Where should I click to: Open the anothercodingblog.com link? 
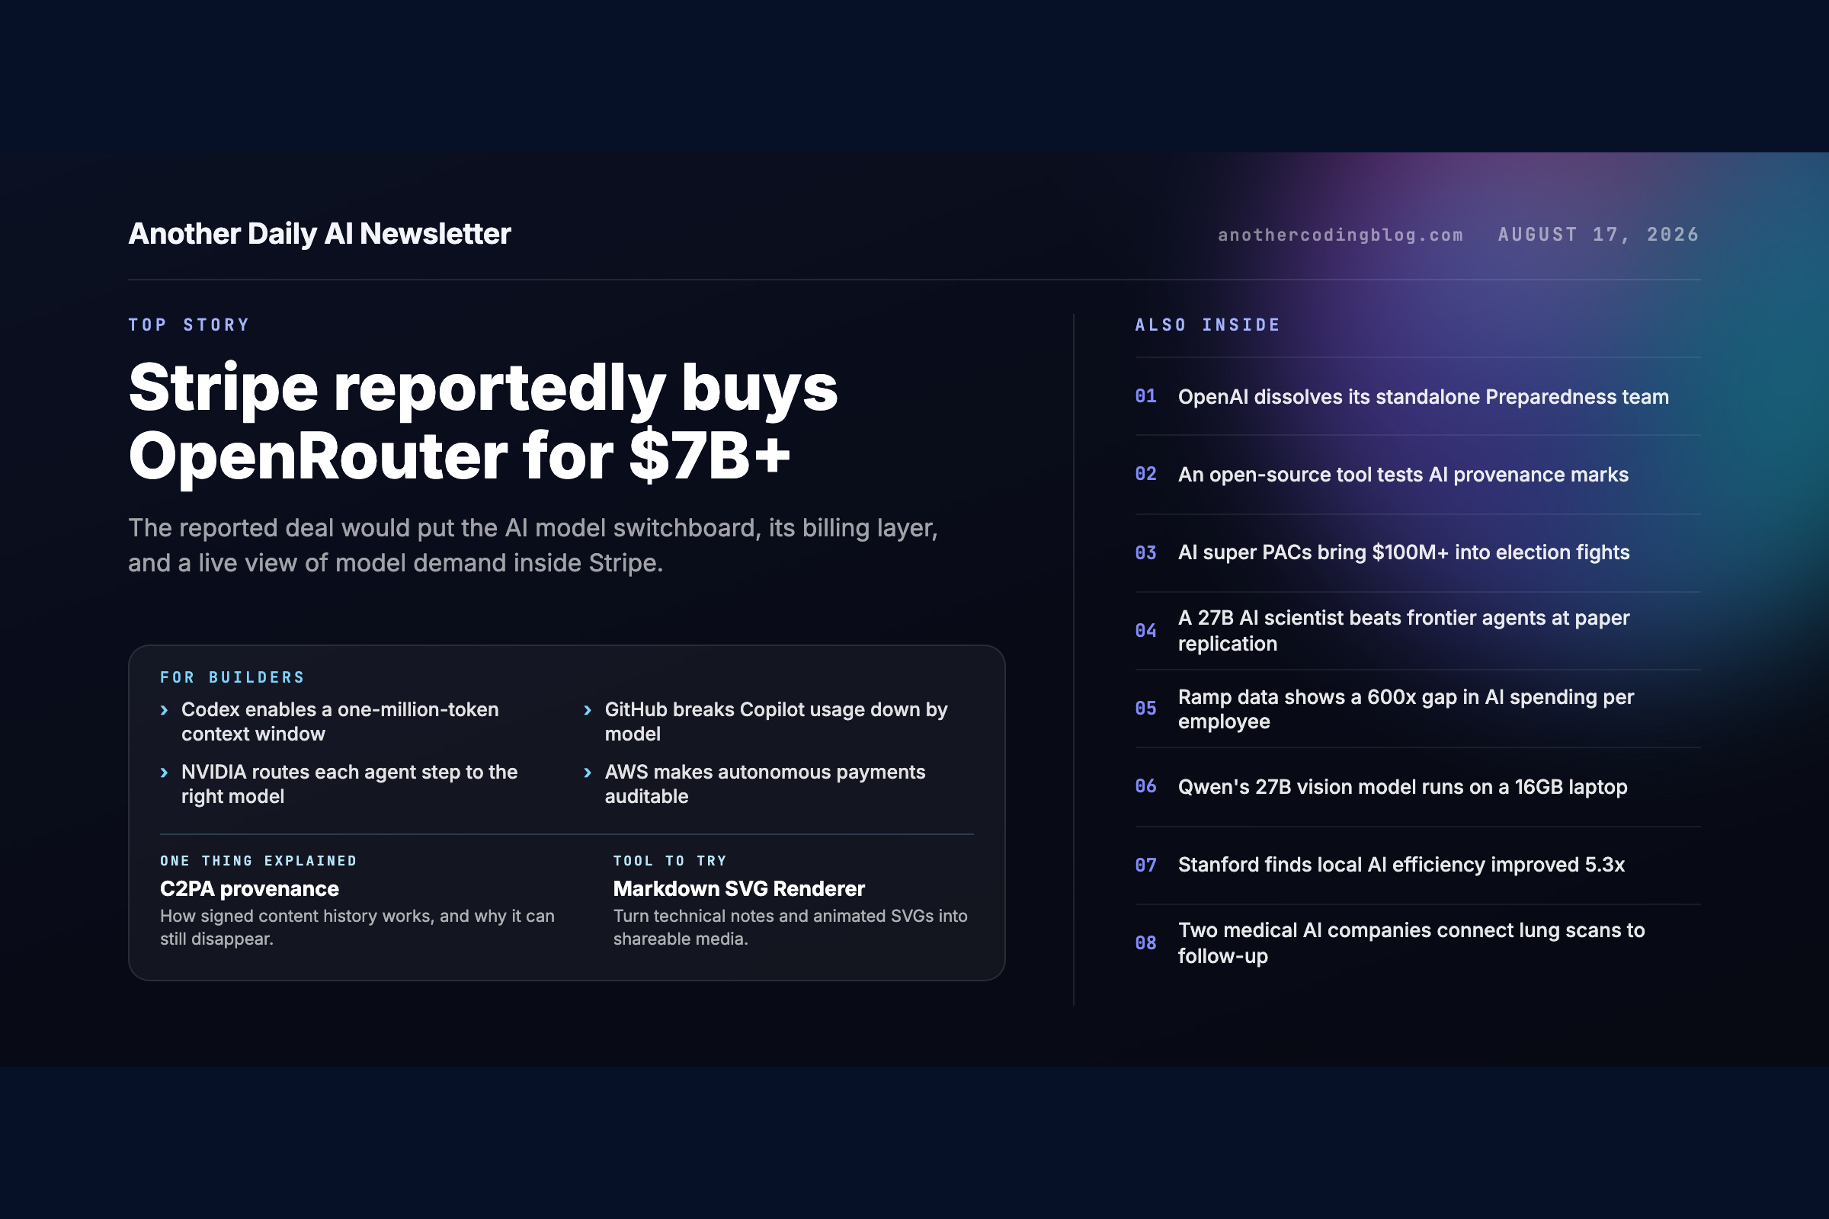1341,235
